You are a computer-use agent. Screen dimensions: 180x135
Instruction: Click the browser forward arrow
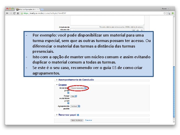pos(11,13)
